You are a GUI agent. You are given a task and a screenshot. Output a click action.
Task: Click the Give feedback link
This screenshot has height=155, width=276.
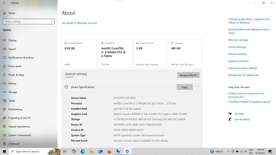[242, 119]
